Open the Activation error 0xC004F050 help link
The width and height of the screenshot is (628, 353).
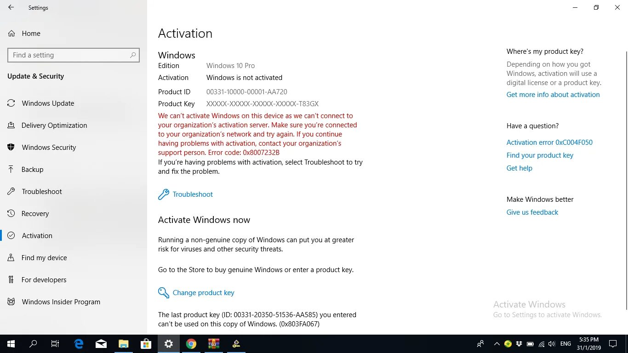tap(549, 142)
